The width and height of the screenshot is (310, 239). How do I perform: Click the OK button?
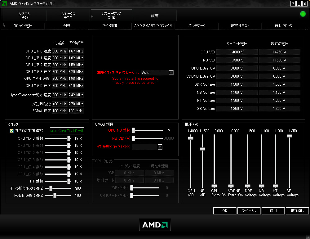click(225, 211)
